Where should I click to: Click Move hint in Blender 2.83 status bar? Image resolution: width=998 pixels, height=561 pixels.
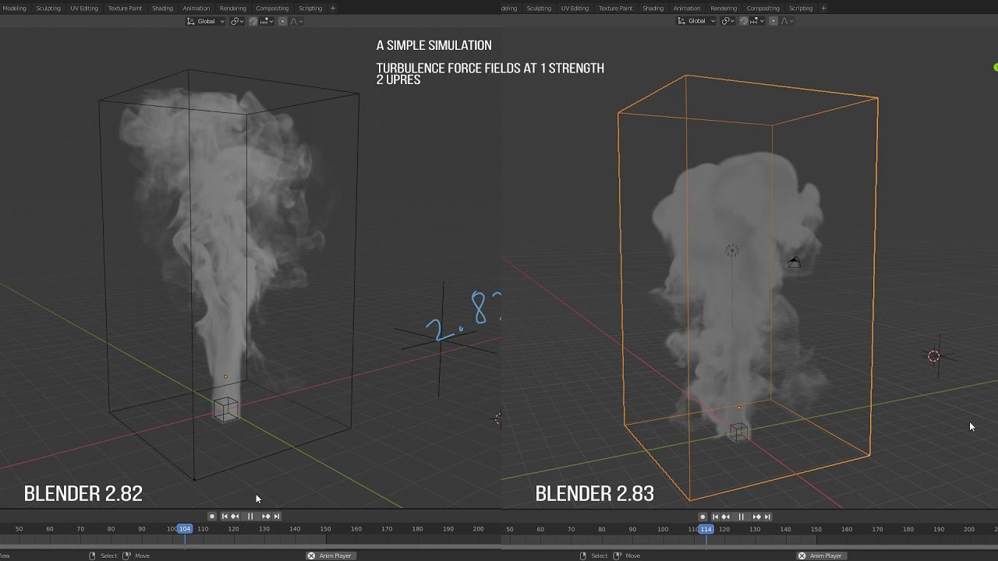[x=632, y=556]
